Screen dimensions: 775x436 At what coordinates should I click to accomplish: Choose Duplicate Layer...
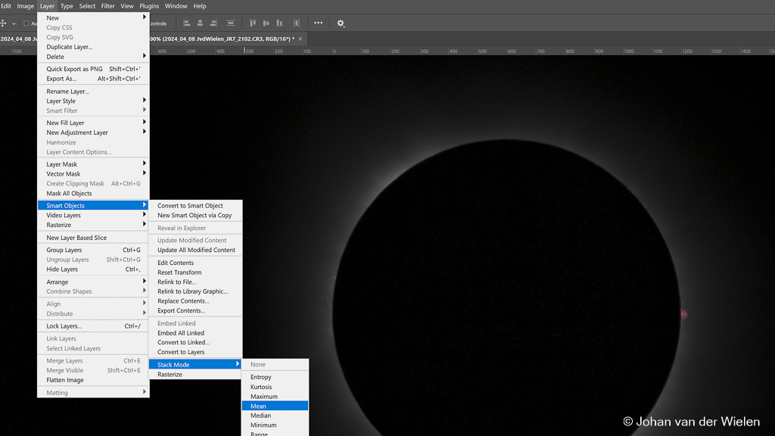click(93, 47)
